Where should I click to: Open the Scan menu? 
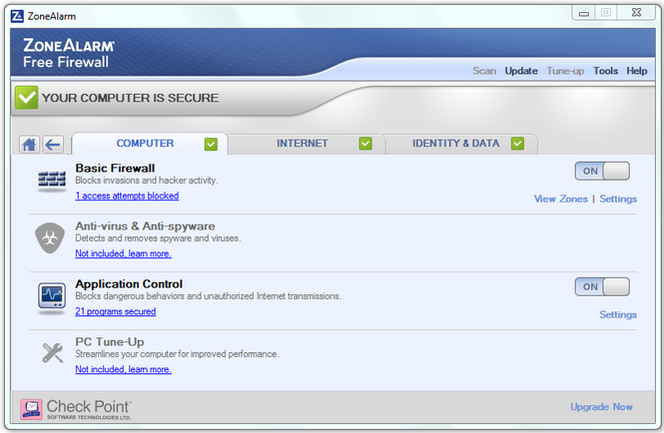(x=484, y=71)
